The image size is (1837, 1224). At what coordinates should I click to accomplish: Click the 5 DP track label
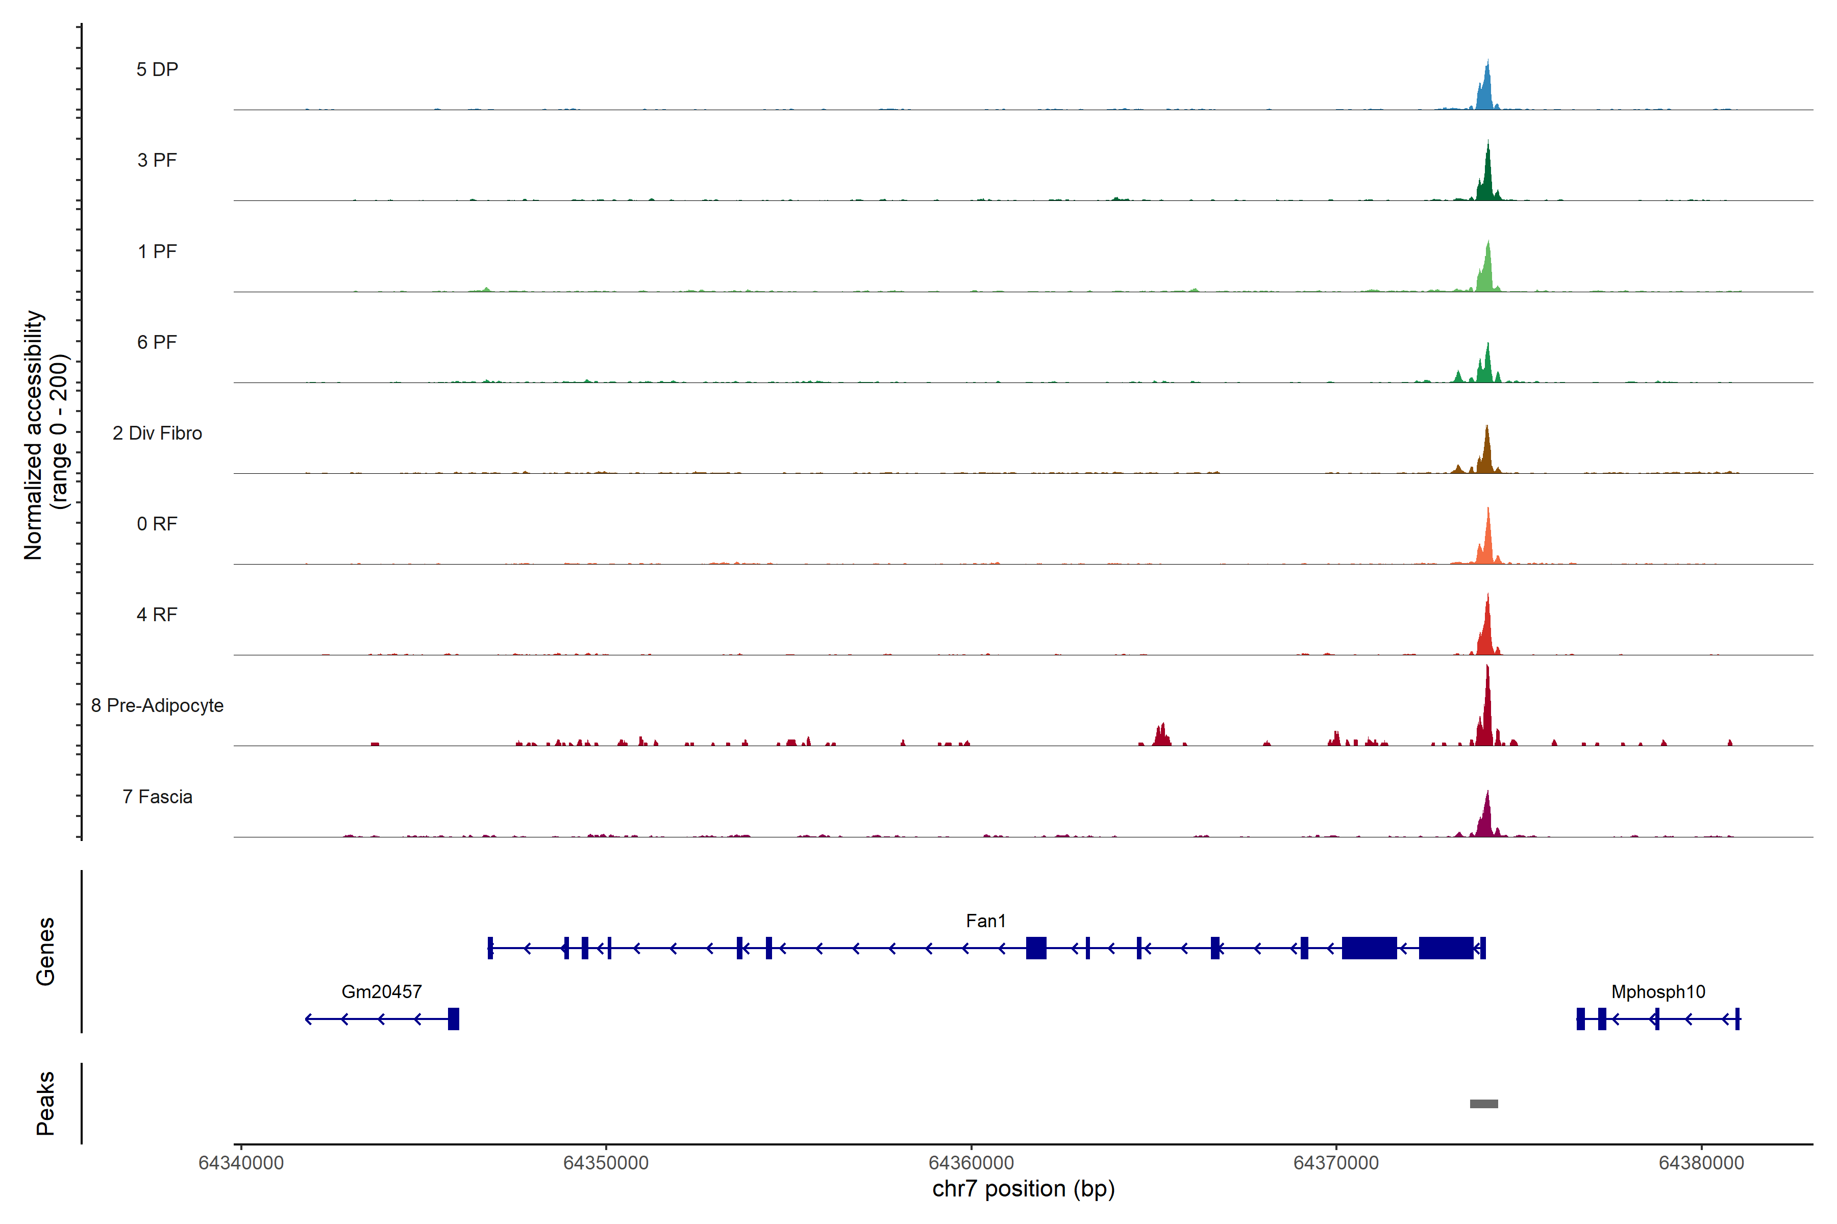(x=157, y=69)
